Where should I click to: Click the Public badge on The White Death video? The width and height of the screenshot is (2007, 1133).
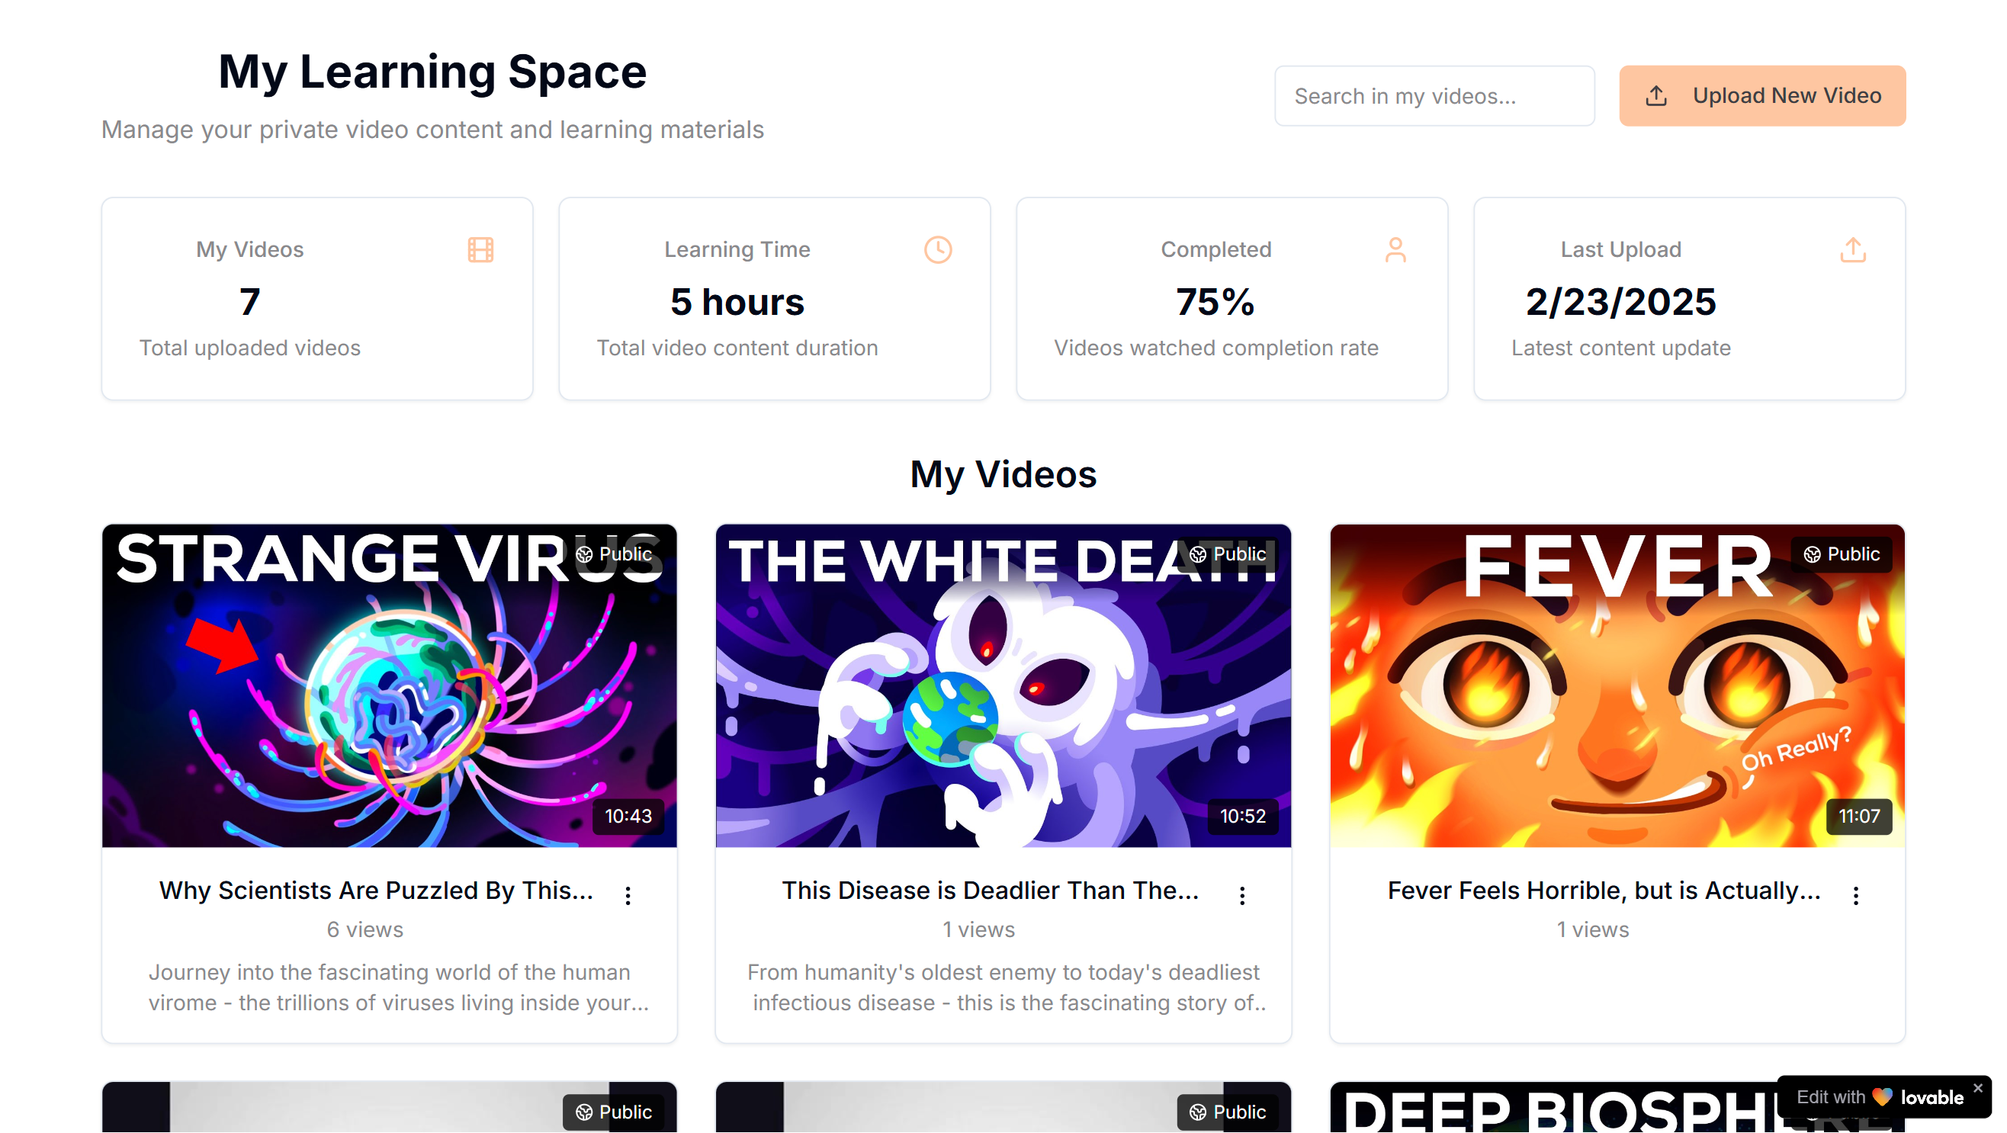click(1227, 554)
